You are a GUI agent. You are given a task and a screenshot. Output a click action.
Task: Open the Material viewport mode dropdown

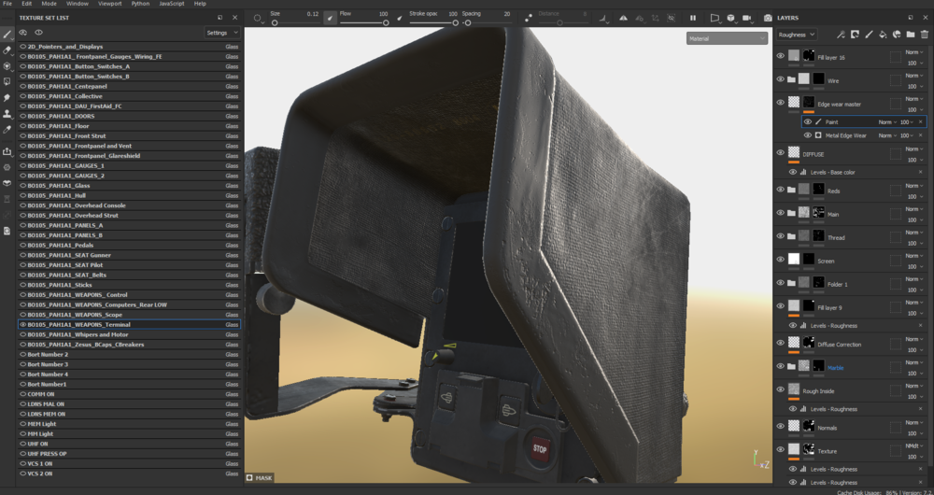tap(727, 38)
